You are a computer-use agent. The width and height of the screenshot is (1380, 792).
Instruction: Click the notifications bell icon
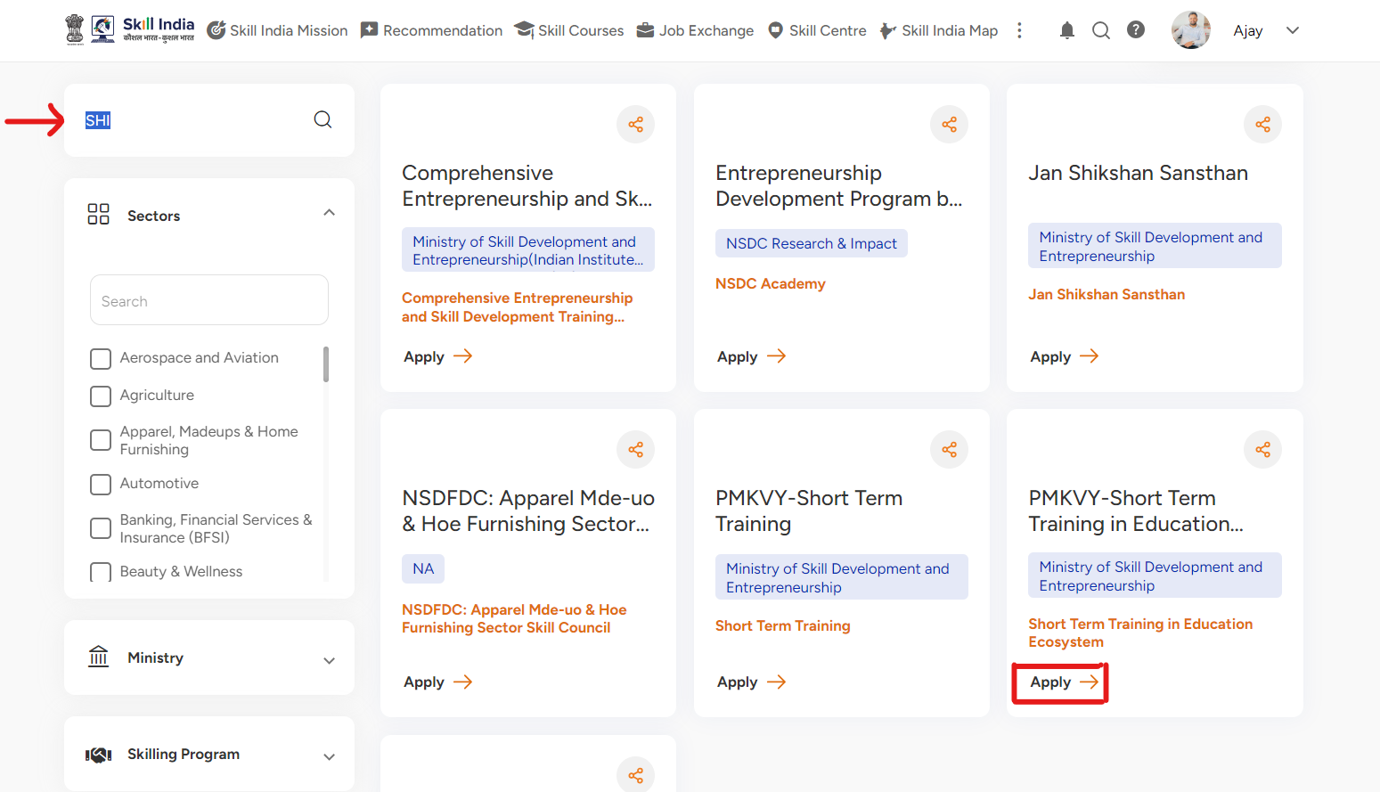1066,30
